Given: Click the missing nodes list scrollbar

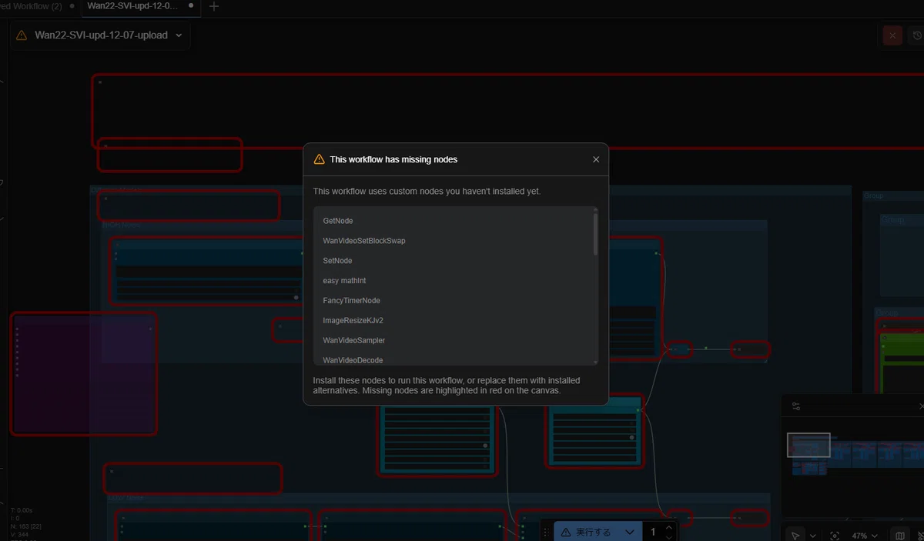Looking at the screenshot, I should pos(595,233).
